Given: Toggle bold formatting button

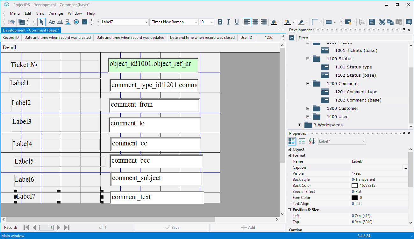Looking at the screenshot, I should coord(220,22).
